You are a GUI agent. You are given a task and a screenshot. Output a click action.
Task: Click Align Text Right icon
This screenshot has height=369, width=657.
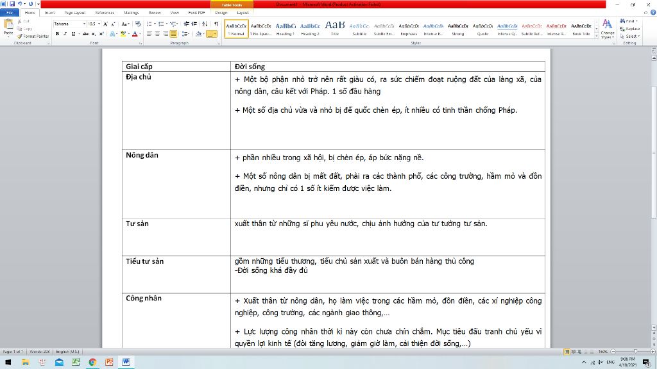coord(166,34)
